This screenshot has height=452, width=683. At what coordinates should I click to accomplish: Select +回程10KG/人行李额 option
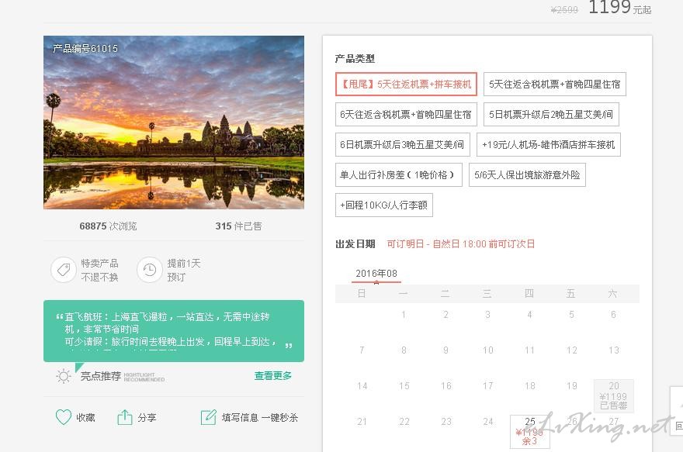point(383,205)
